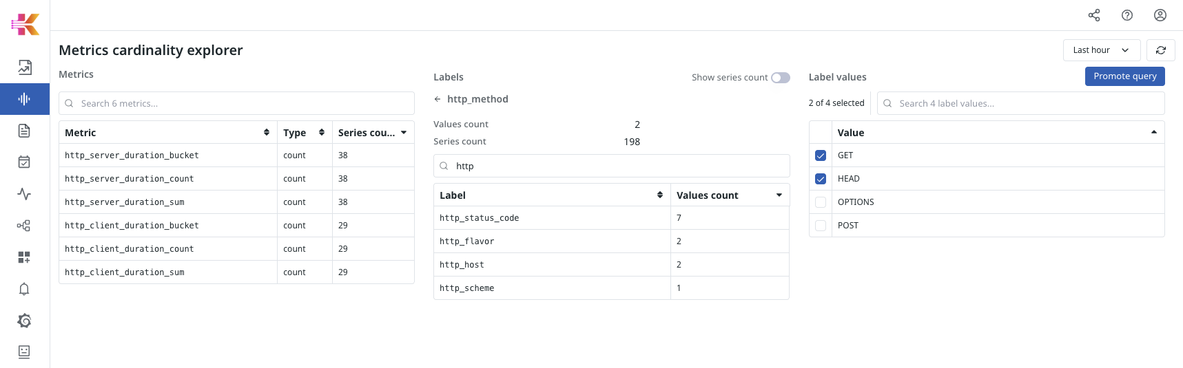Image resolution: width=1183 pixels, height=368 pixels.
Task: Click the Promote query button
Action: pos(1124,76)
